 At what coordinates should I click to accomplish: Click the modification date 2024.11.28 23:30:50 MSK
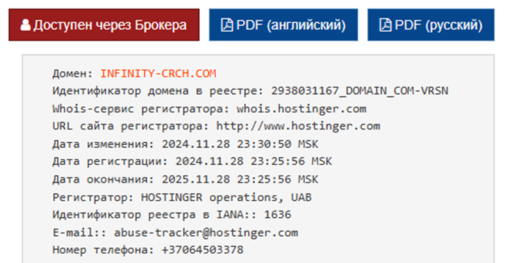[x=240, y=145]
